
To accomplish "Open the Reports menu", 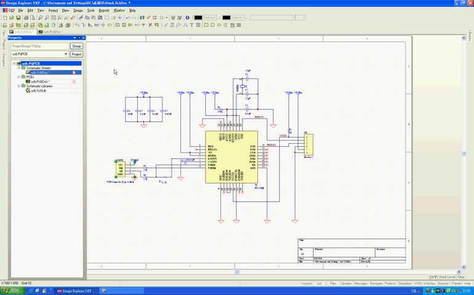I will tap(104, 10).
